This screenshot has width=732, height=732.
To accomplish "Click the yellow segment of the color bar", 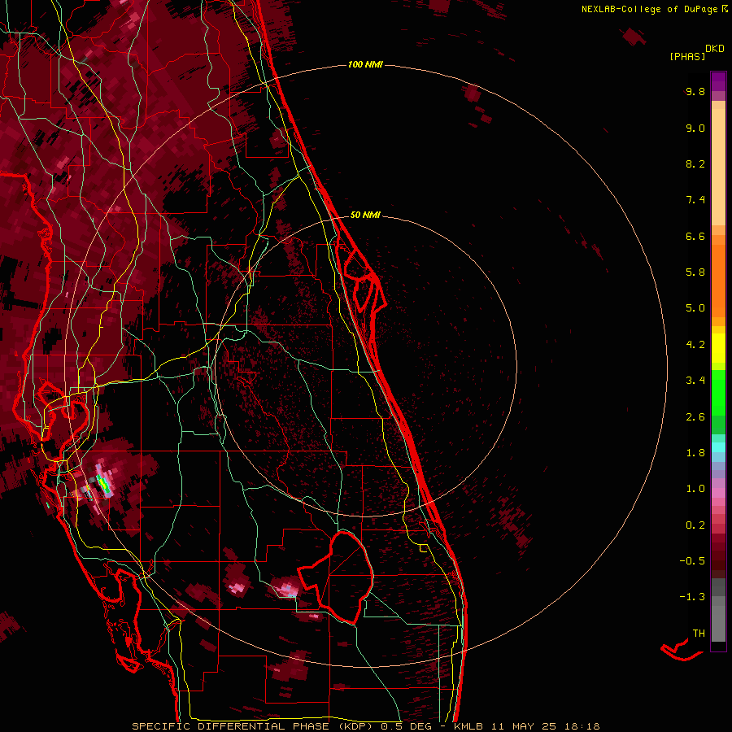I will tap(718, 348).
